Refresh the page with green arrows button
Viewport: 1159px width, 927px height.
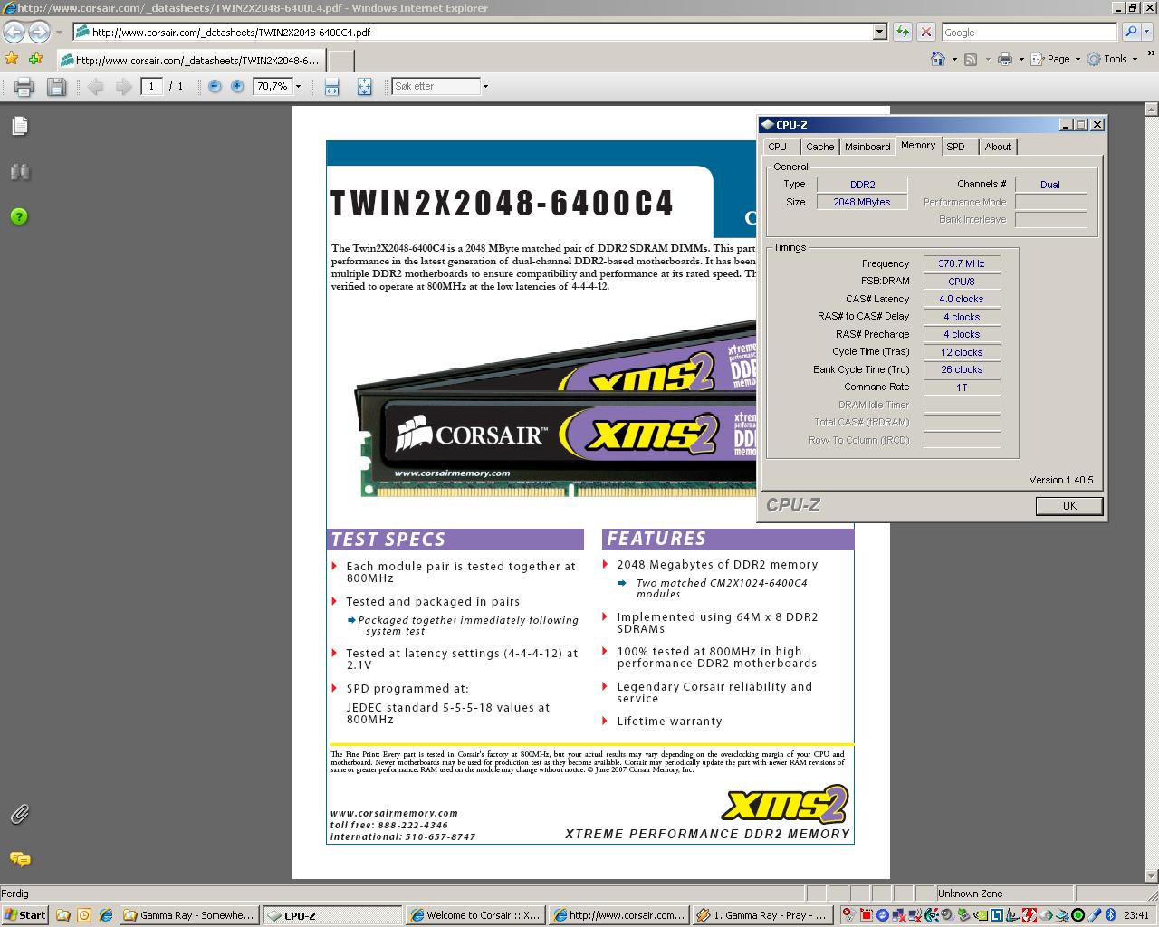tap(902, 32)
